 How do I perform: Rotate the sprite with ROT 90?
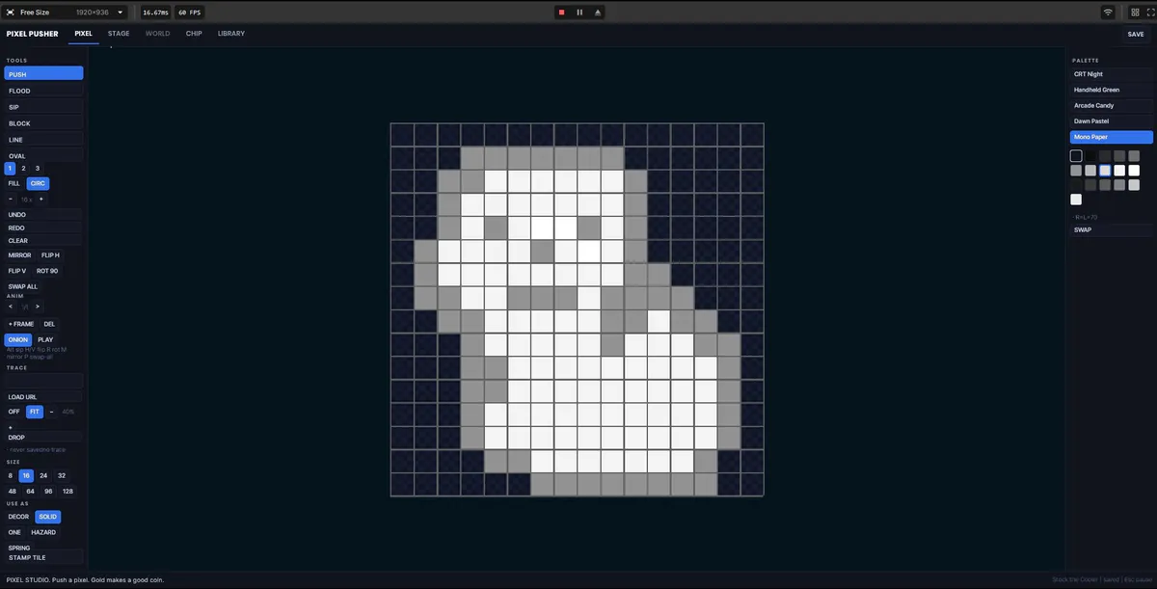coord(47,271)
